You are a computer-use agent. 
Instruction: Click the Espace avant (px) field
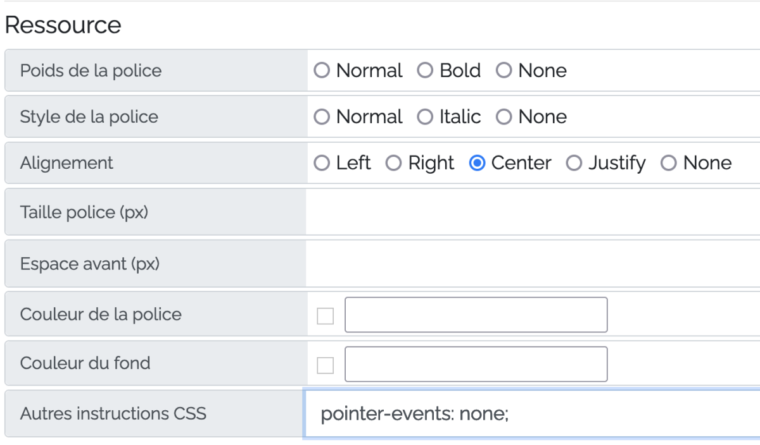(x=532, y=264)
